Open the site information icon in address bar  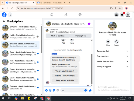coord(18,8)
